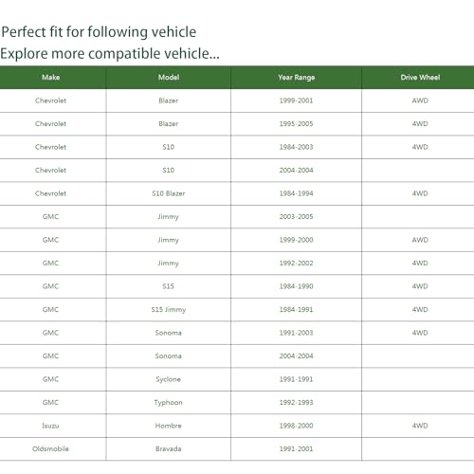
Task: Click the 1992-1993 Typhoon year range
Action: pos(296,403)
